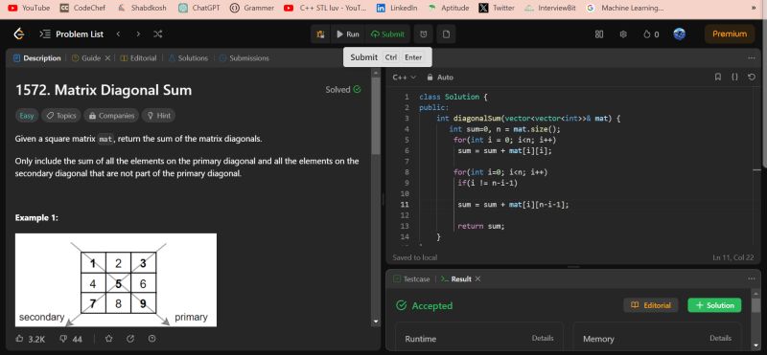767x355 pixels.
Task: Open the LeetCode home logo
Action: 18,33
